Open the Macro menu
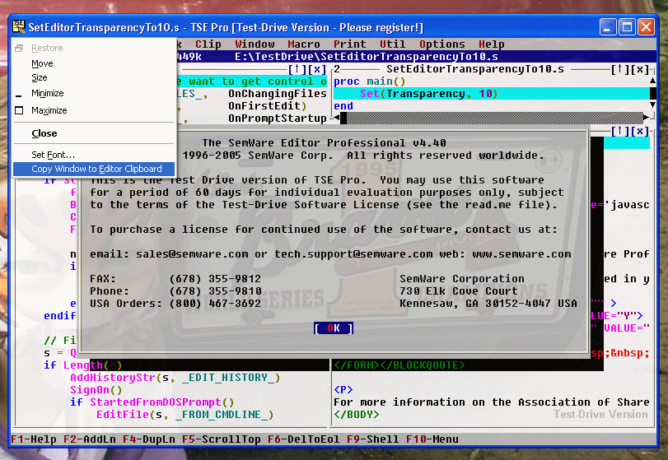This screenshot has height=460, width=668. click(304, 44)
